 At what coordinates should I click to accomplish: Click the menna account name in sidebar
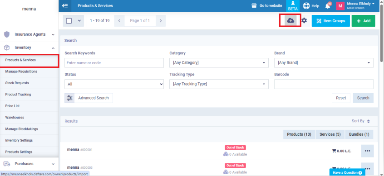(29, 9)
